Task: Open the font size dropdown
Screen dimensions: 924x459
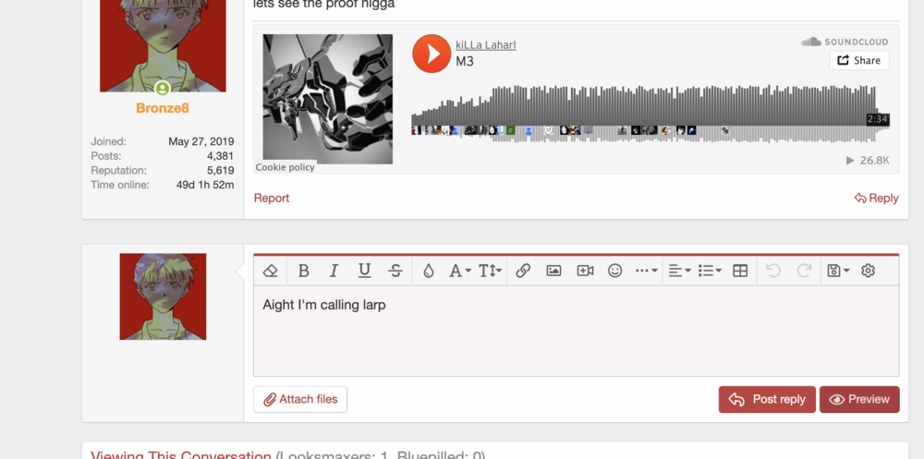Action: tap(490, 271)
